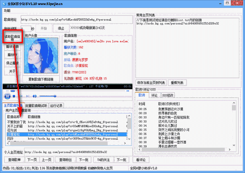Select the song row 花与剑
This screenshot has height=173, width=245.
pos(67,130)
